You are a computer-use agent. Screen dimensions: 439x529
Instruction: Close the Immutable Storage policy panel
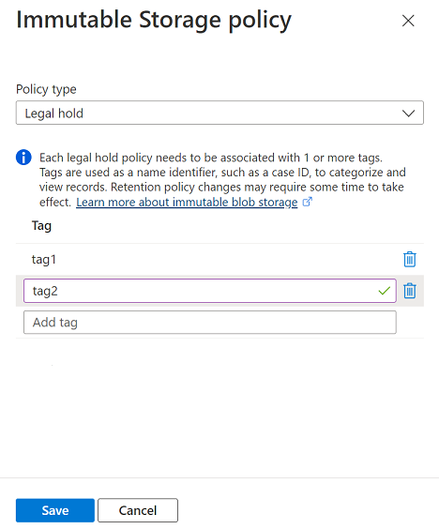408,21
